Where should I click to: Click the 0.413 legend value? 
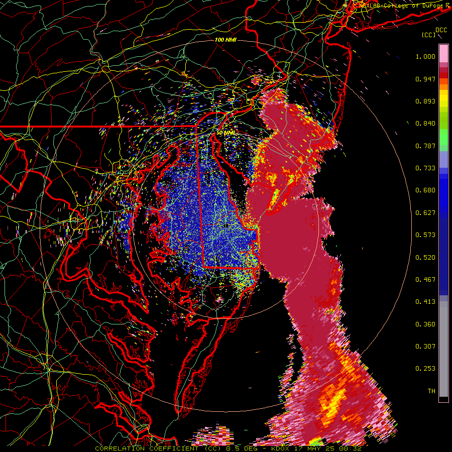tap(425, 302)
